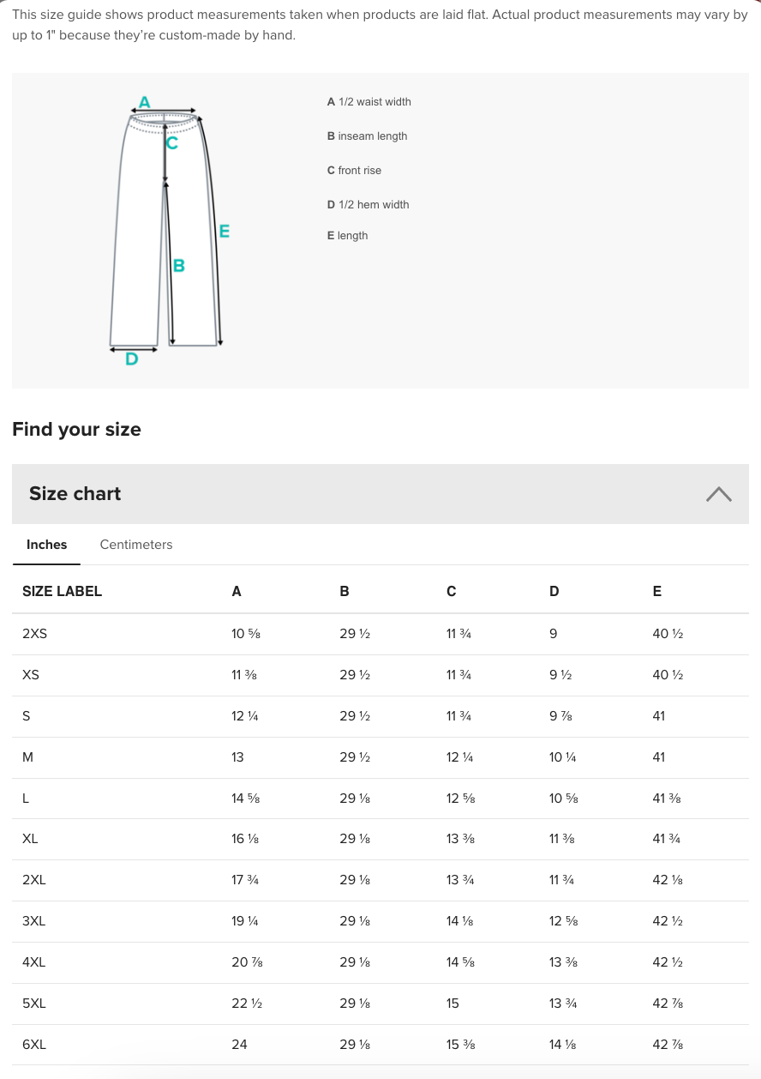Click the hem width arrow on diagram
Viewport: 761px width, 1079px height.
134,347
